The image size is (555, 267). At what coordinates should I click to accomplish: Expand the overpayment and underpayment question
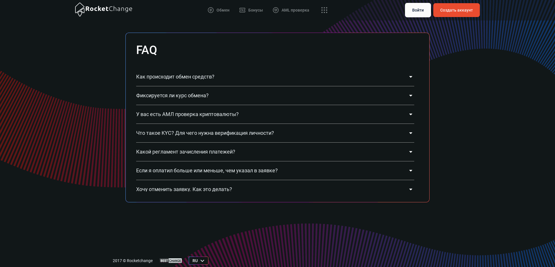click(410, 171)
